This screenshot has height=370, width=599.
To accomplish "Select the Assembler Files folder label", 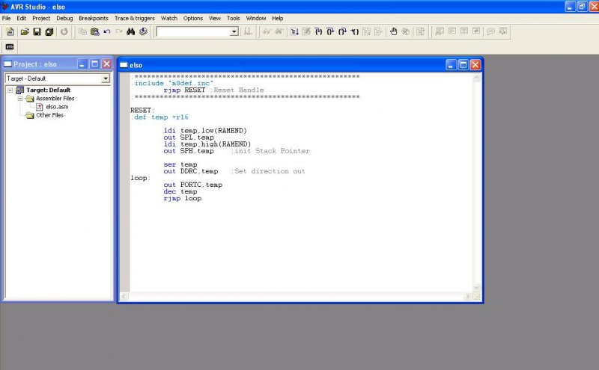I will pos(55,99).
